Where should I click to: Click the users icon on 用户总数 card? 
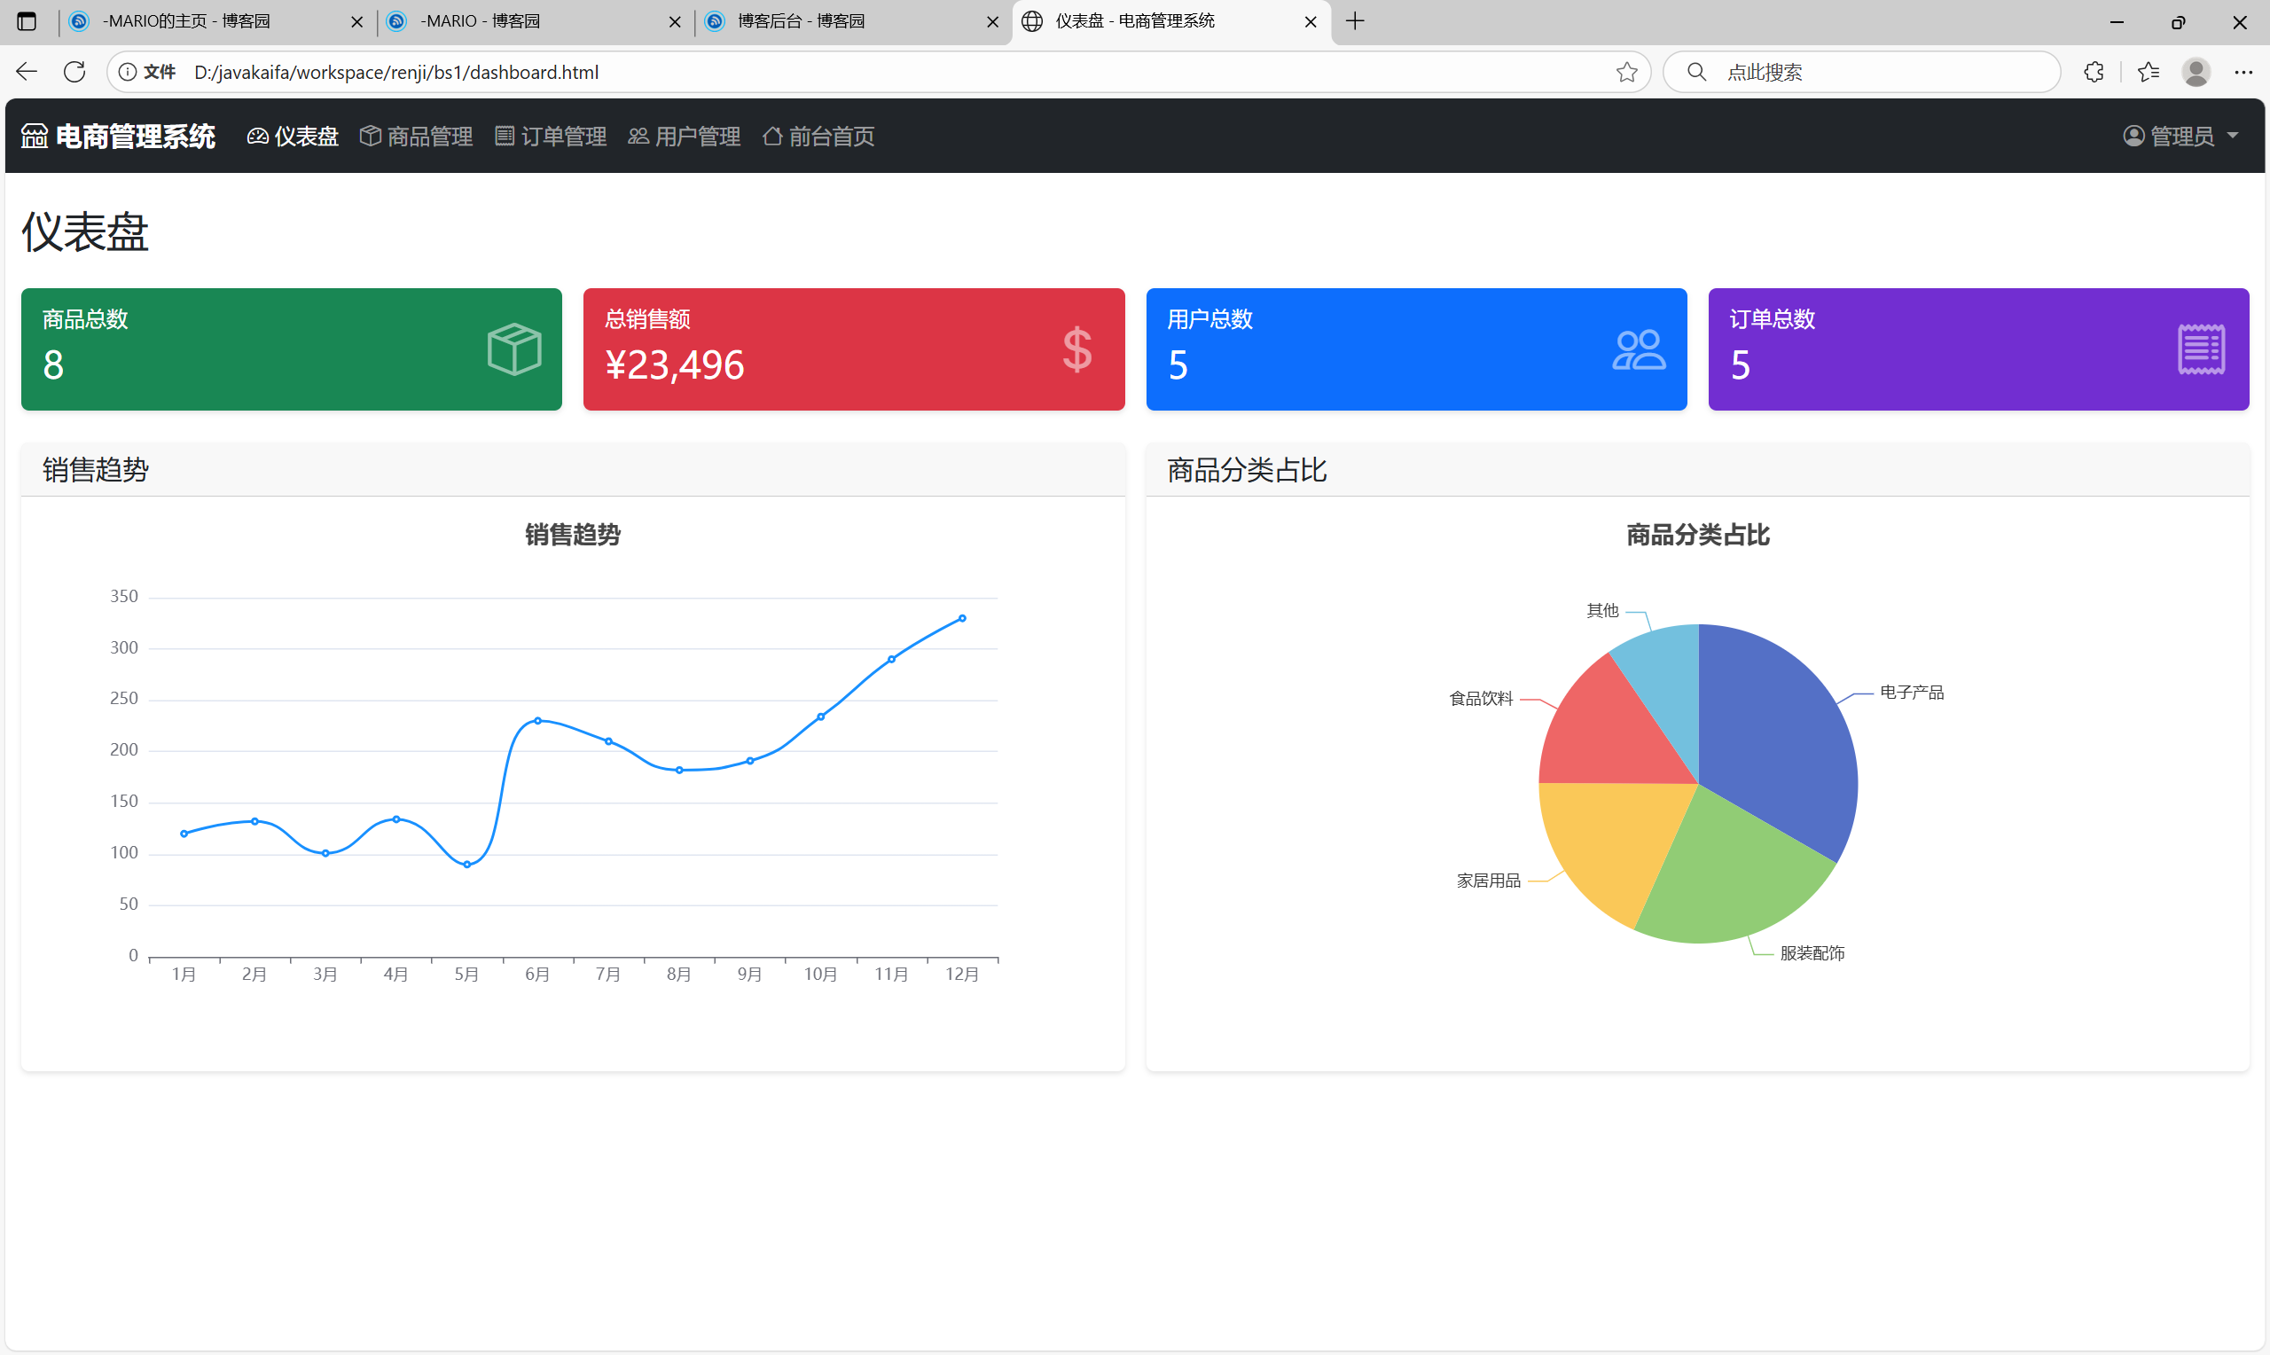(1639, 349)
